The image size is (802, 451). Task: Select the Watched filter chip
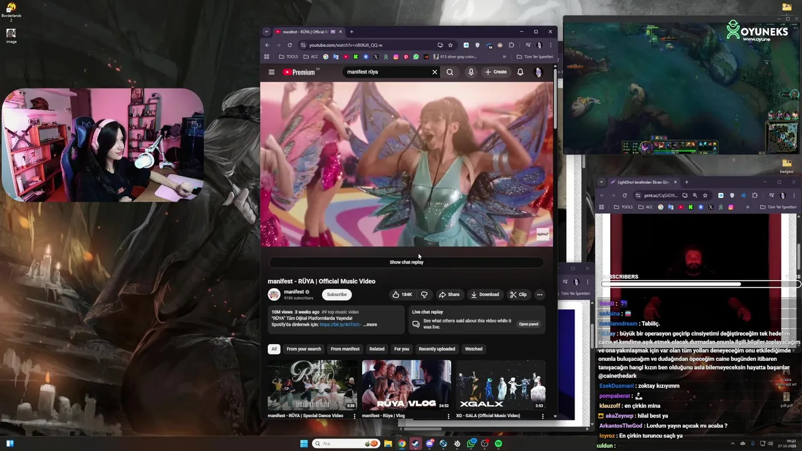click(x=474, y=349)
